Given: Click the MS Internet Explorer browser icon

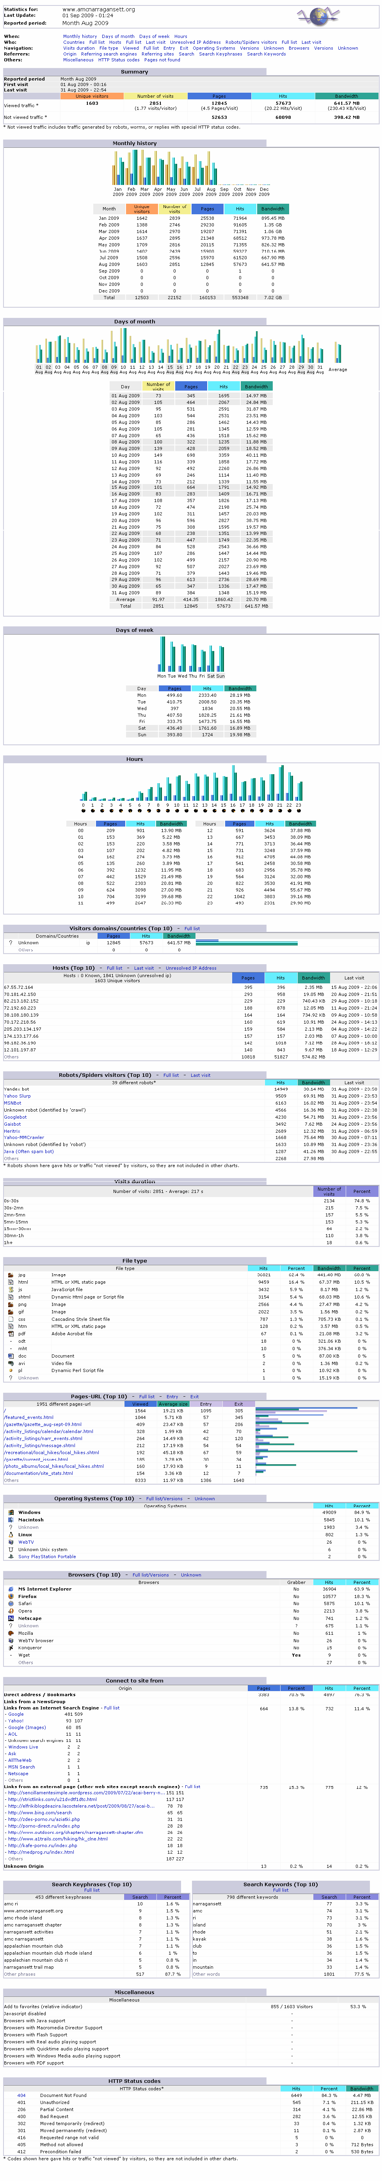Looking at the screenshot, I should pos(11,1589).
